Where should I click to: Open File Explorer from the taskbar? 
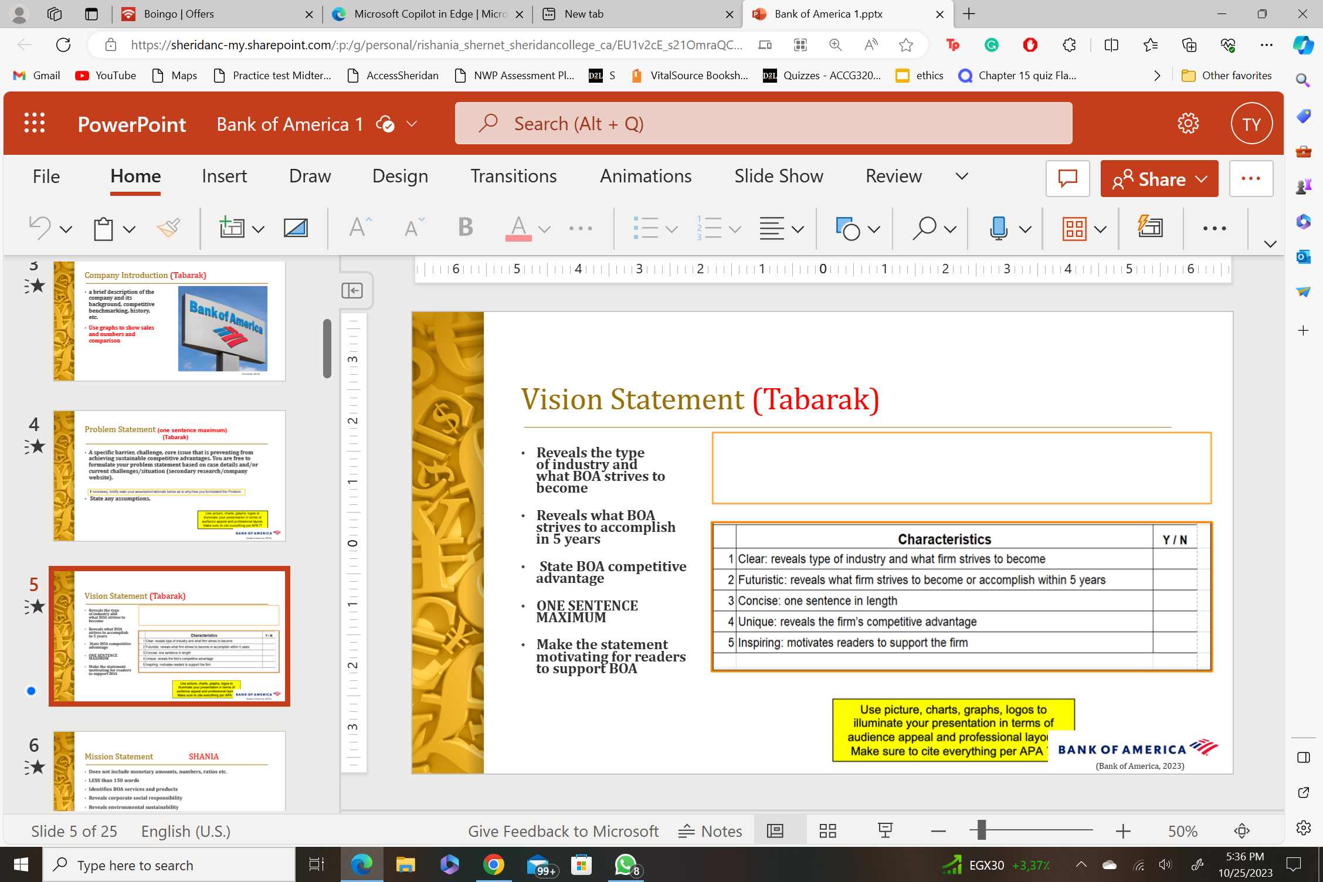point(405,864)
